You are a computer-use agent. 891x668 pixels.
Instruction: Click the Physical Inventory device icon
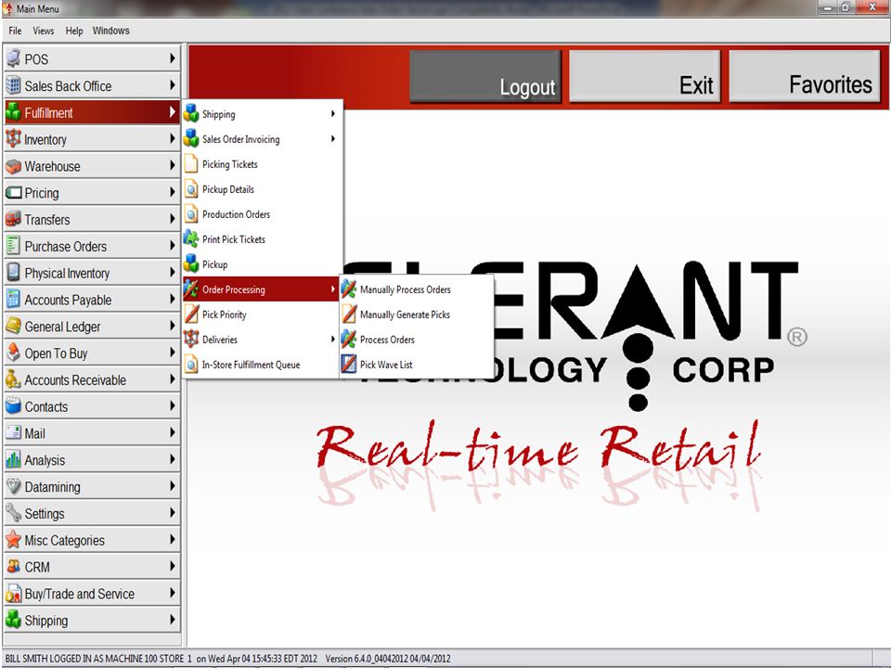point(13,272)
